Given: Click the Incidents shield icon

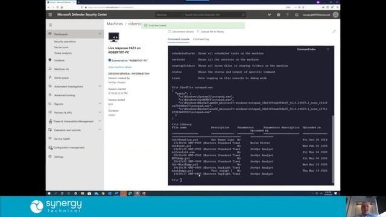Looking at the screenshot, I should point(50,60).
